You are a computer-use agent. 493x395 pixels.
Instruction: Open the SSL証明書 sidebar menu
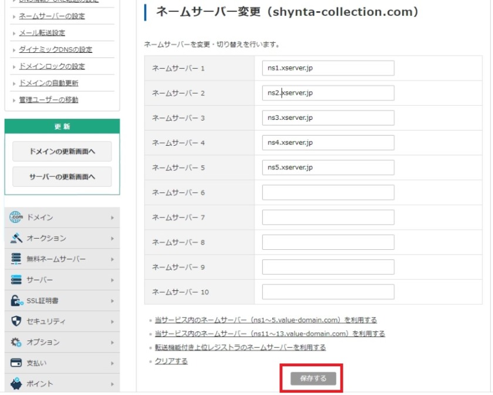click(x=62, y=300)
